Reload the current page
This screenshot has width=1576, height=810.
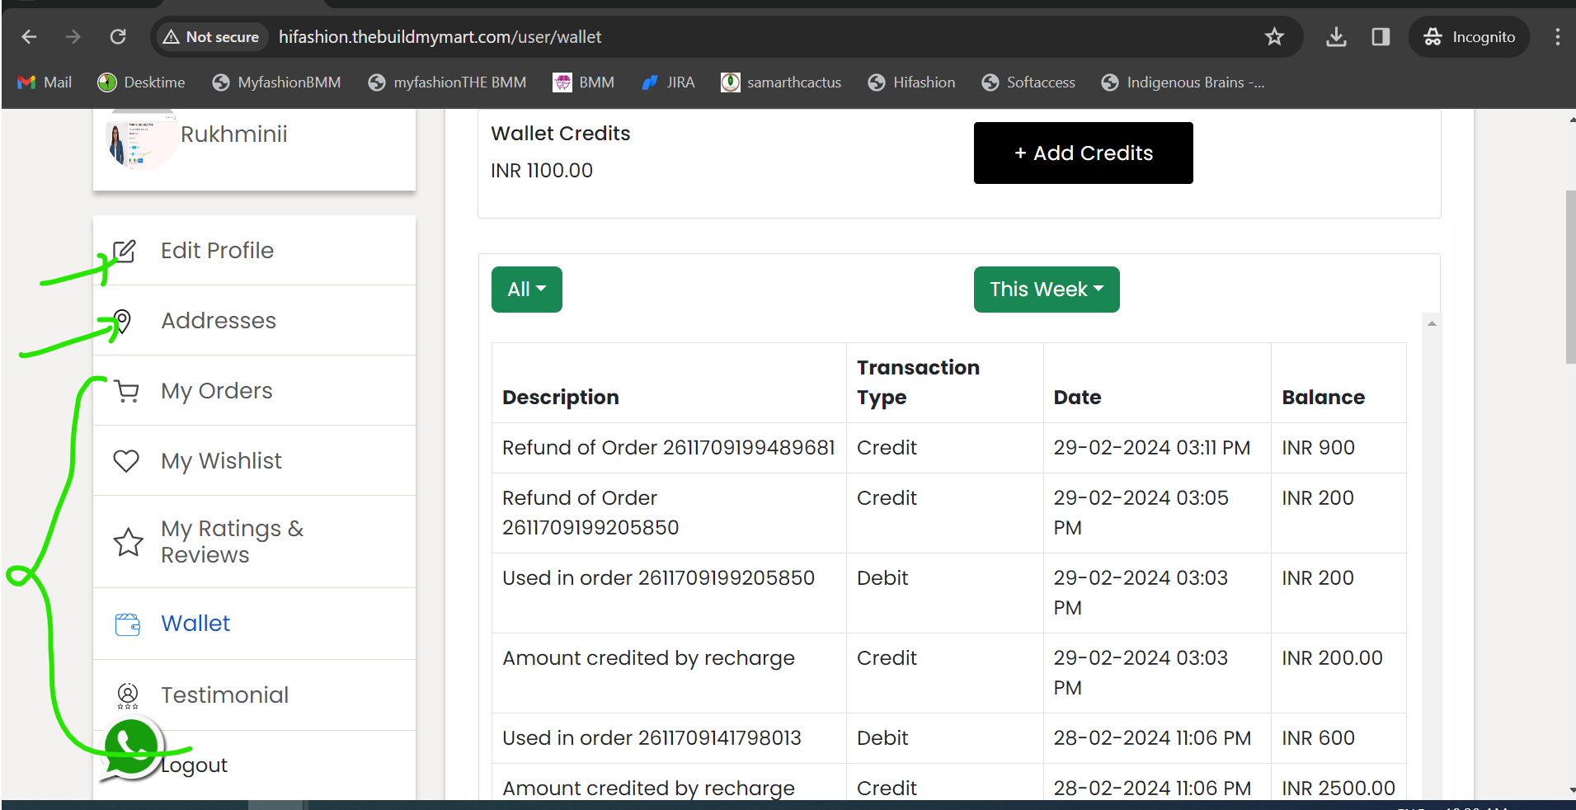[x=118, y=37]
